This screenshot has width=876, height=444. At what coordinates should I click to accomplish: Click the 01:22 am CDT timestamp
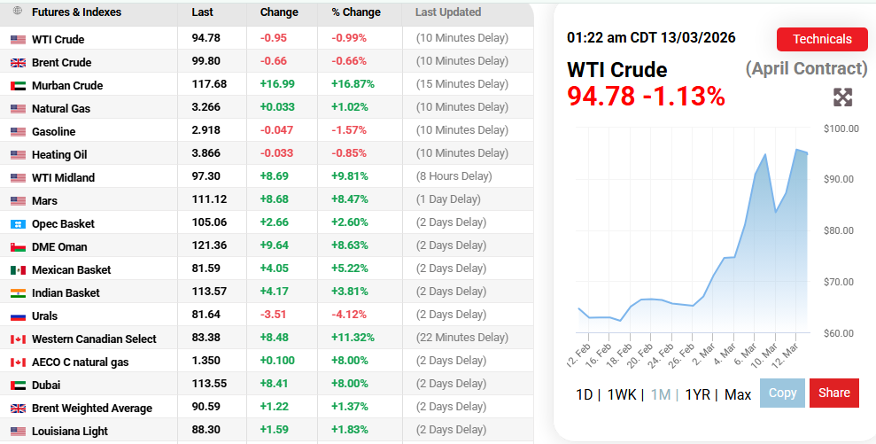tap(651, 37)
